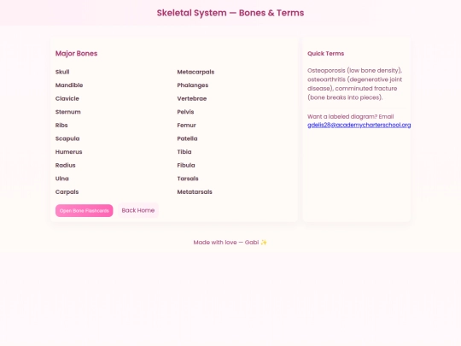Click the page title Skeletal System — Bones & Terms
461x346 pixels.
(x=230, y=13)
